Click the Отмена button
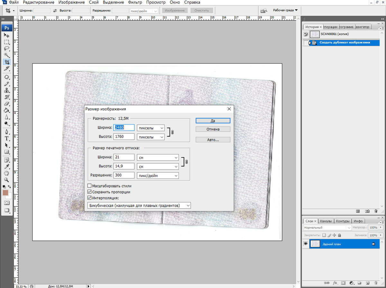 point(213,129)
